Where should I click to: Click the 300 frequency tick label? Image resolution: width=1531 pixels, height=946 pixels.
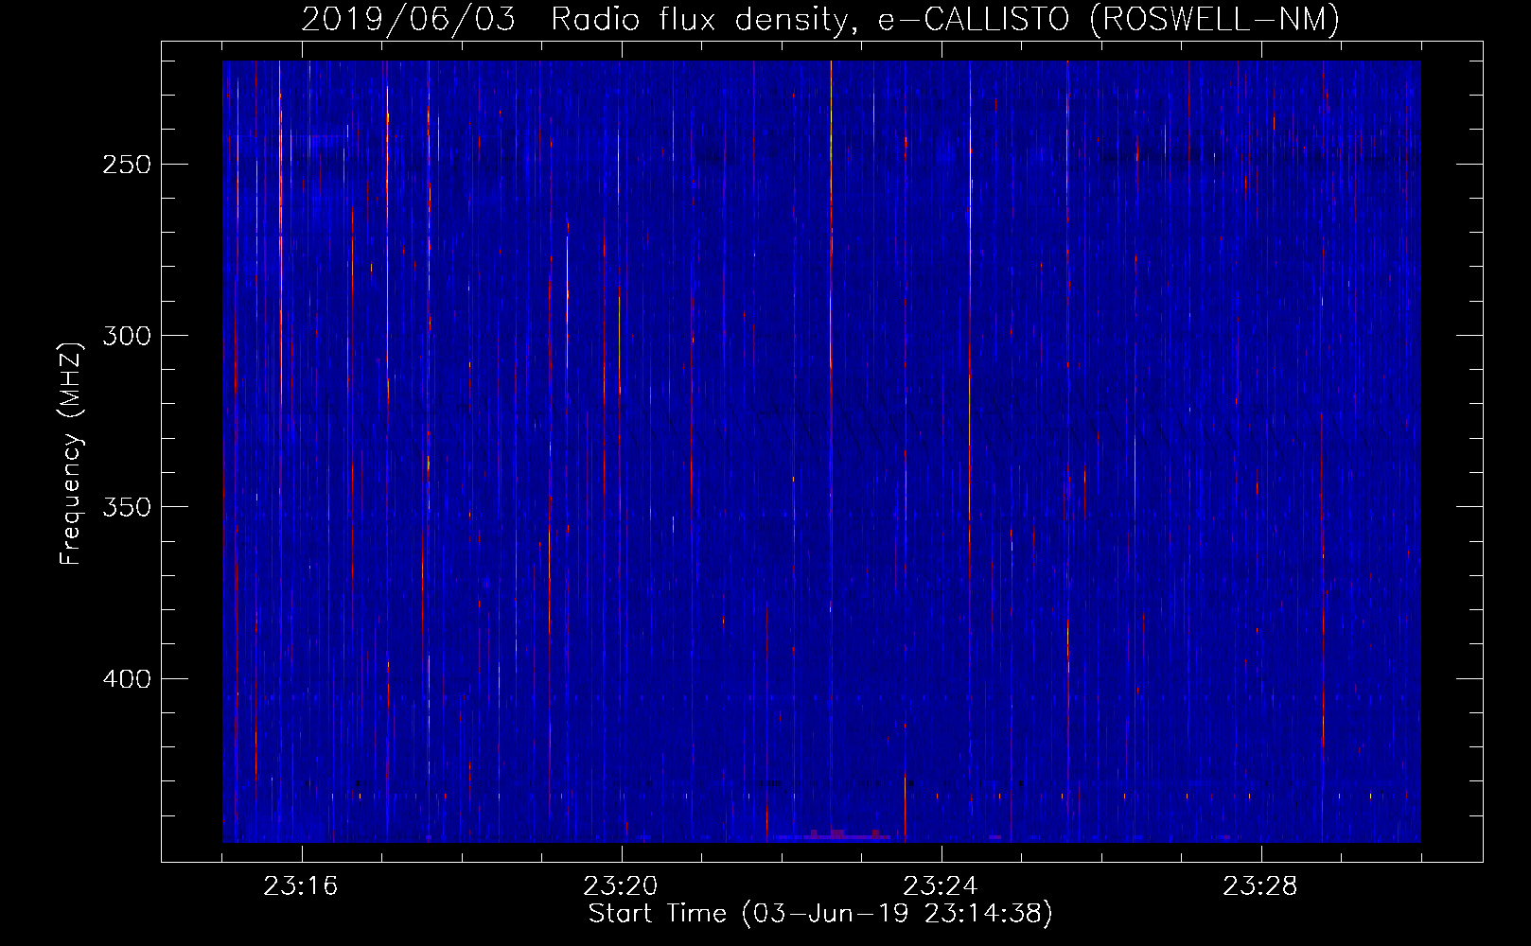(x=126, y=336)
